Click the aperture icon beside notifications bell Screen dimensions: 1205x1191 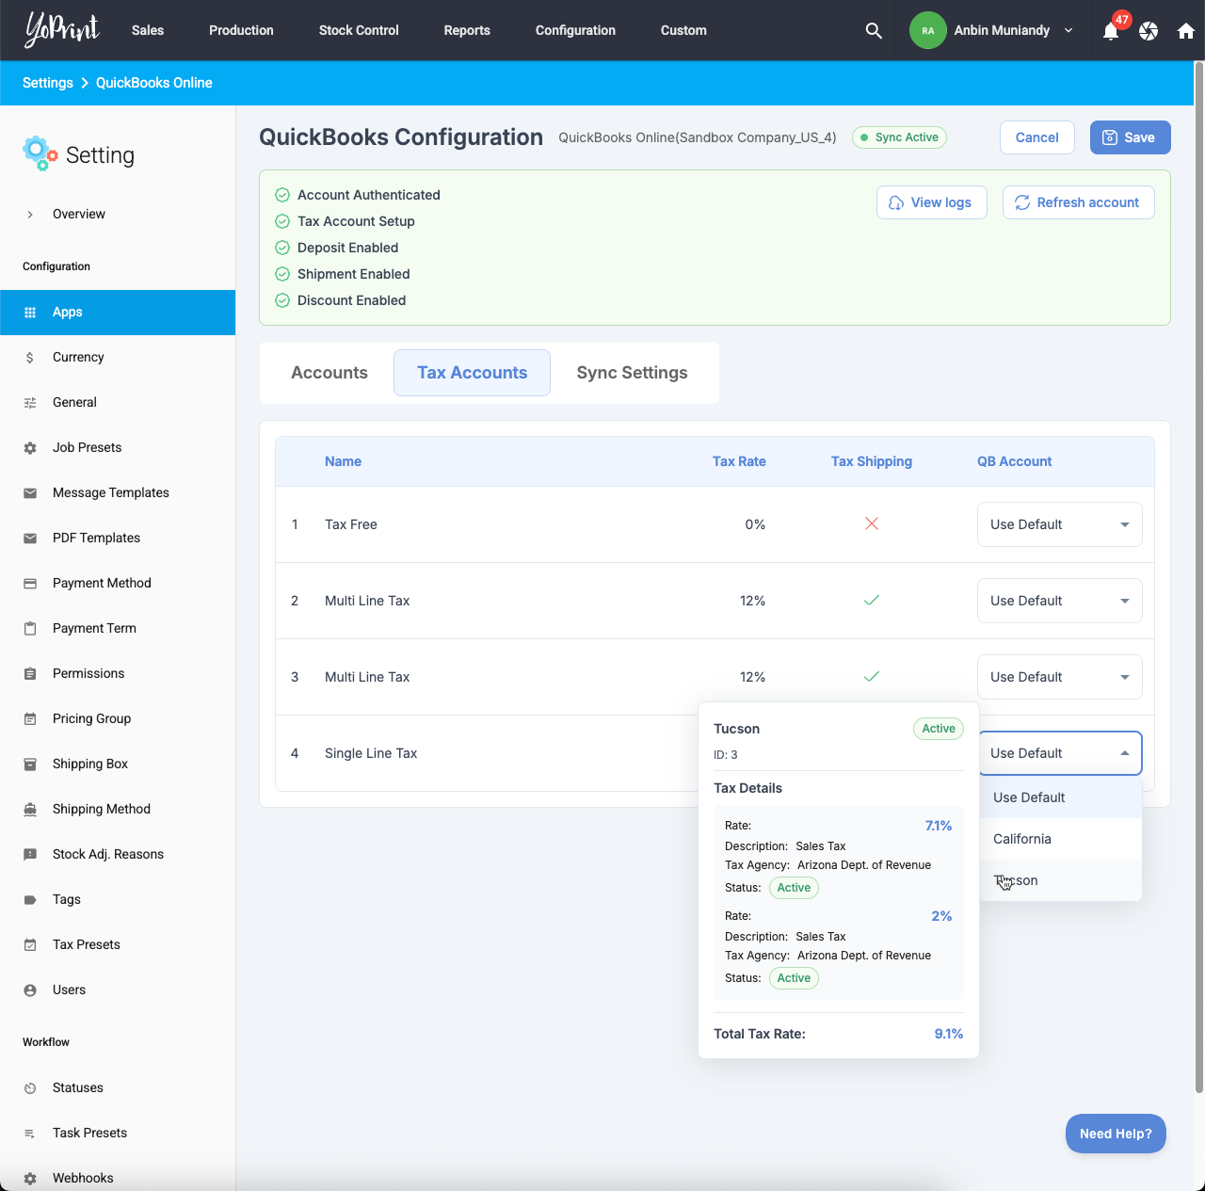pos(1149,31)
